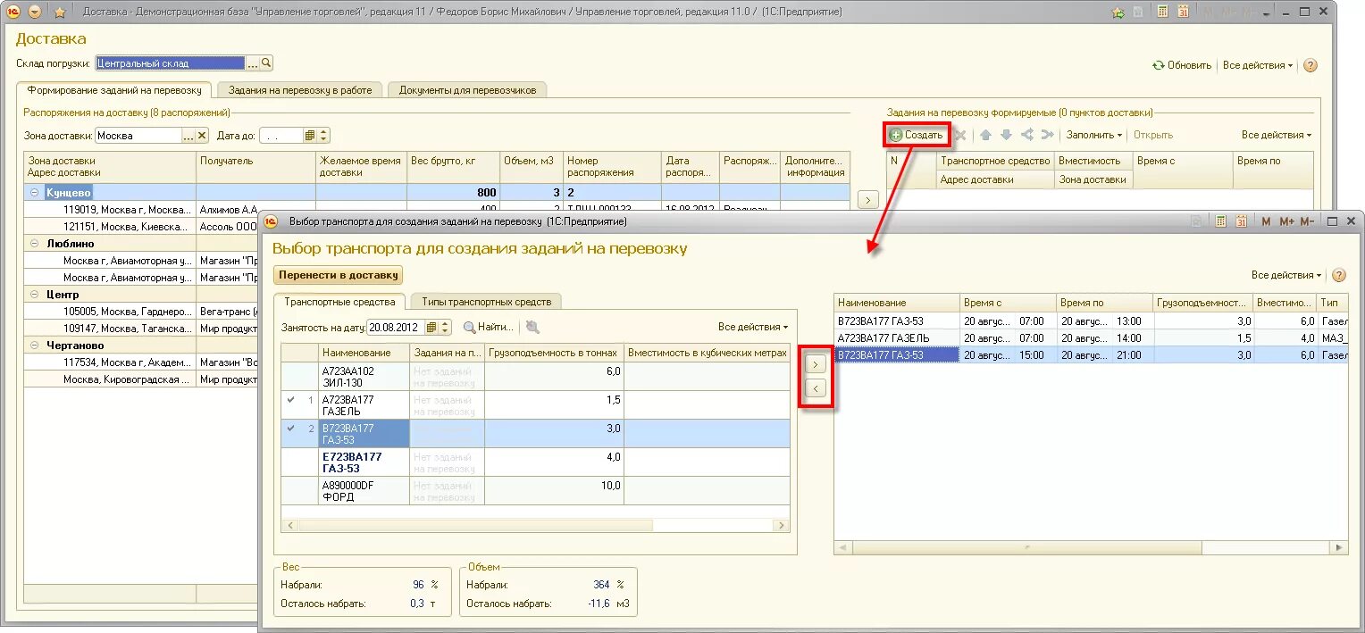
Task: Click move up arrow in tasks toolbar
Action: [x=986, y=135]
